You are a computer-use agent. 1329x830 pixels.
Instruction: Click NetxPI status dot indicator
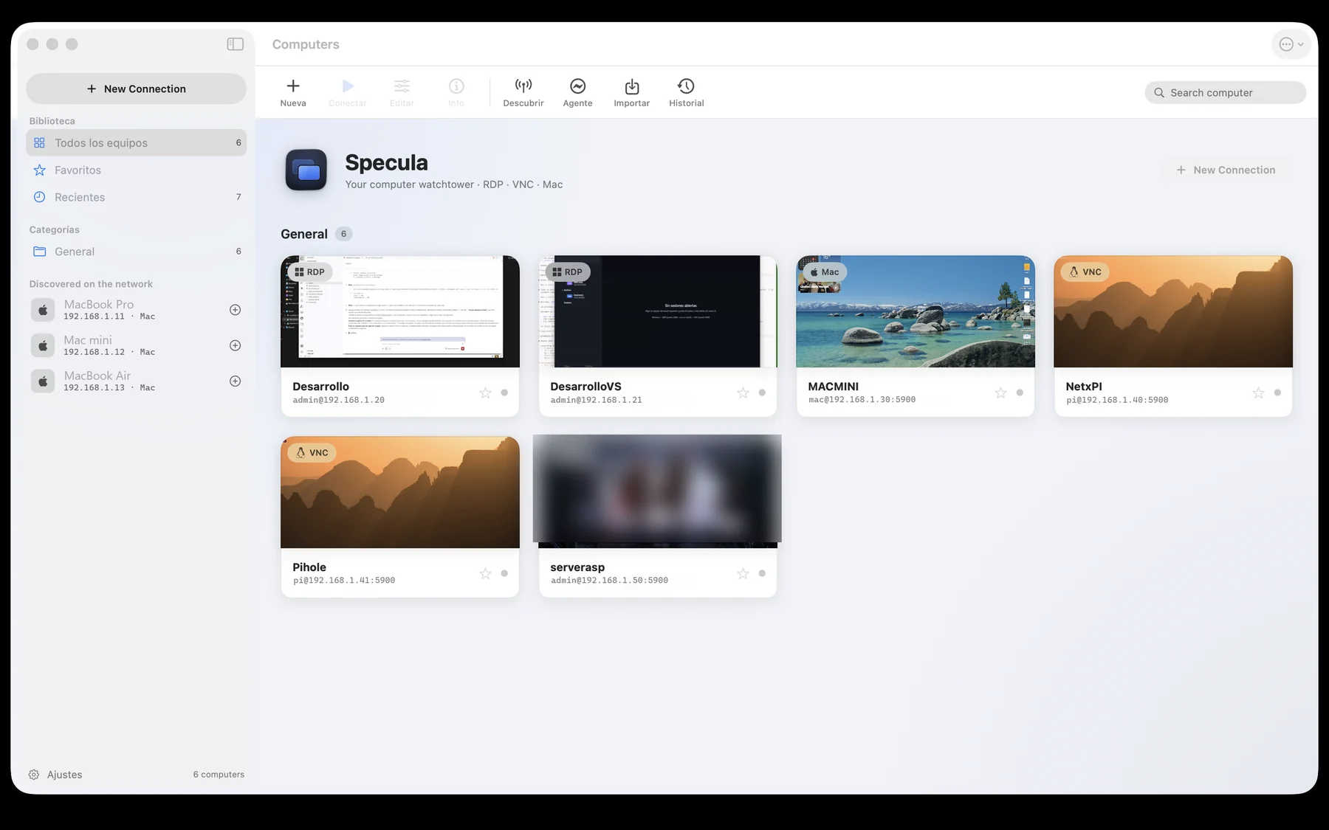click(1277, 392)
